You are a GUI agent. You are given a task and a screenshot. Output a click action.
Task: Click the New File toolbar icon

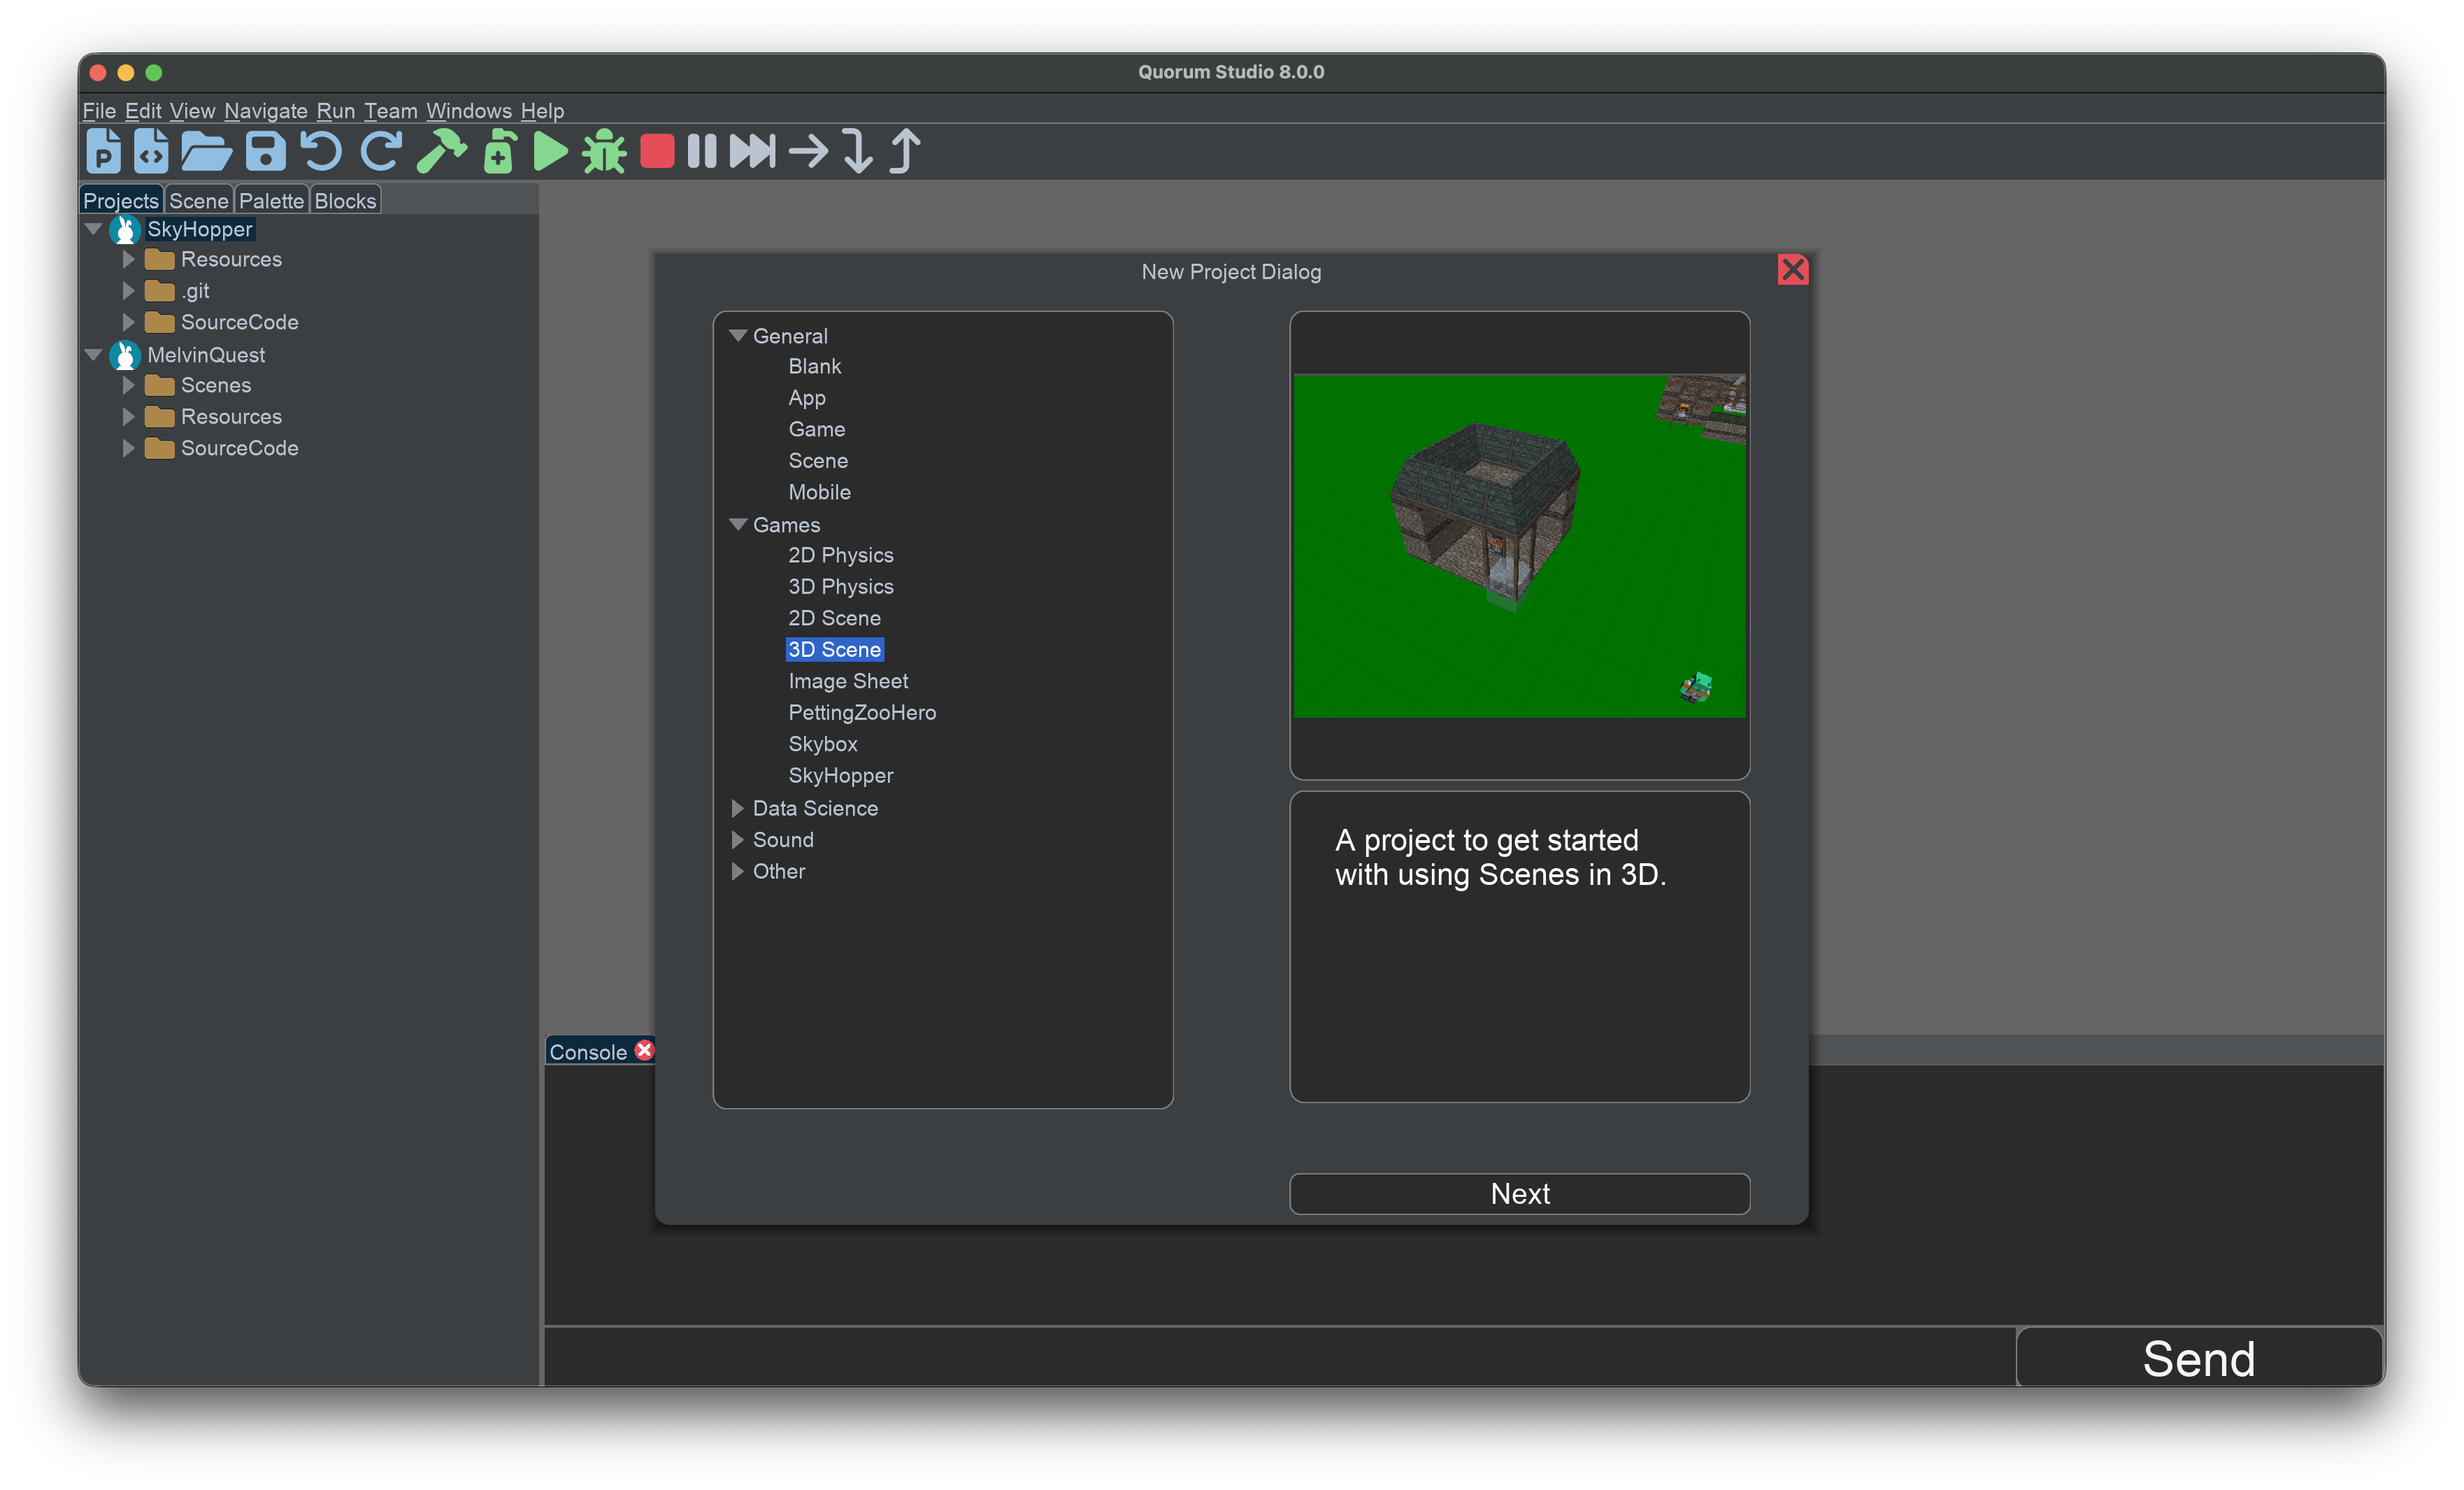coord(151,151)
